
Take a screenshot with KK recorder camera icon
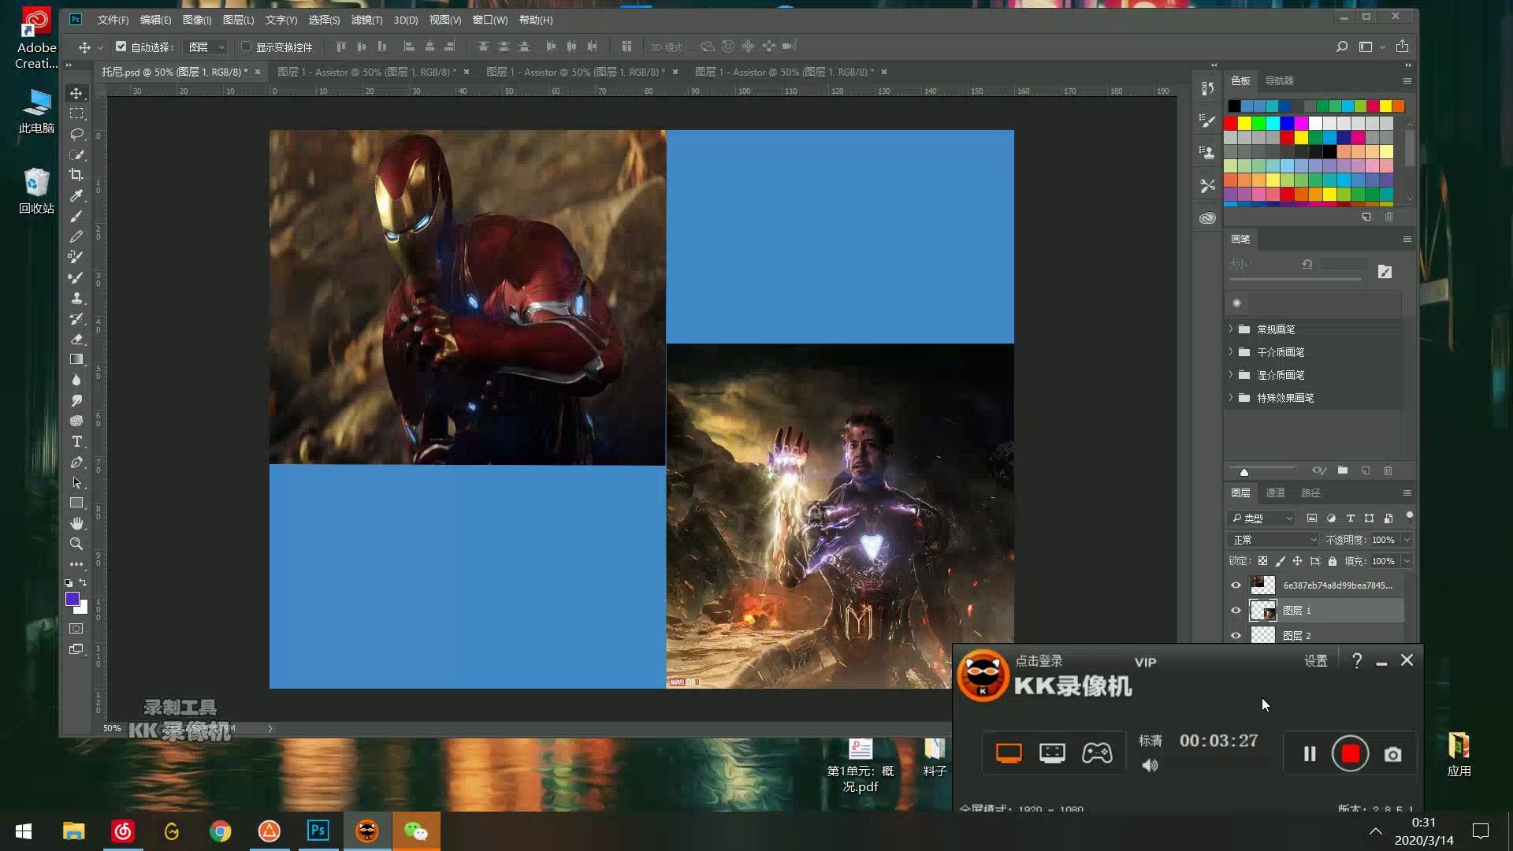pos(1392,755)
